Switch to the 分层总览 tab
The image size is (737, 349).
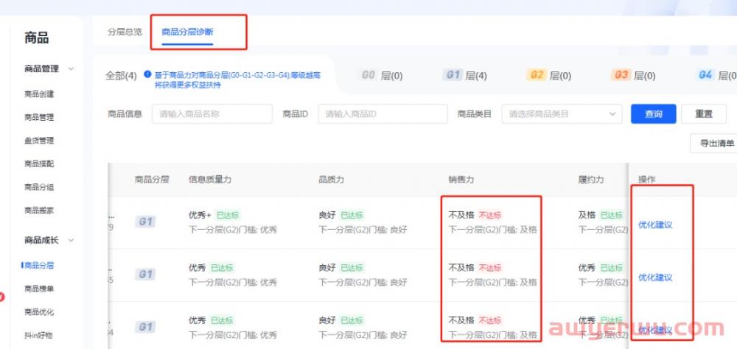(x=125, y=32)
